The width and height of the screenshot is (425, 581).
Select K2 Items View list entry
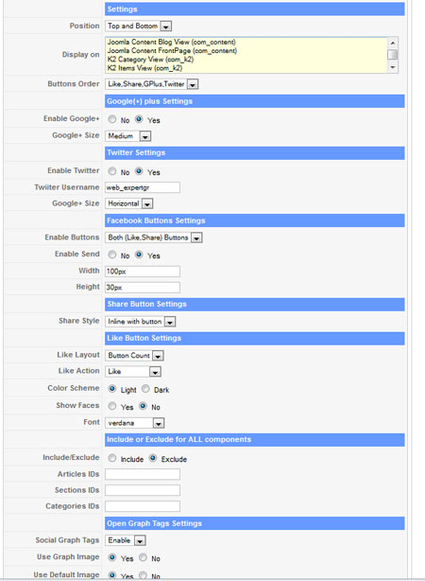(x=144, y=68)
